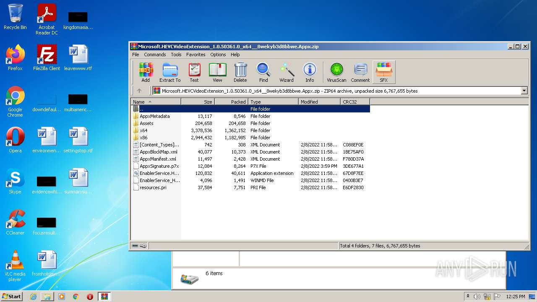
Task: Click the Start button
Action: [12, 296]
